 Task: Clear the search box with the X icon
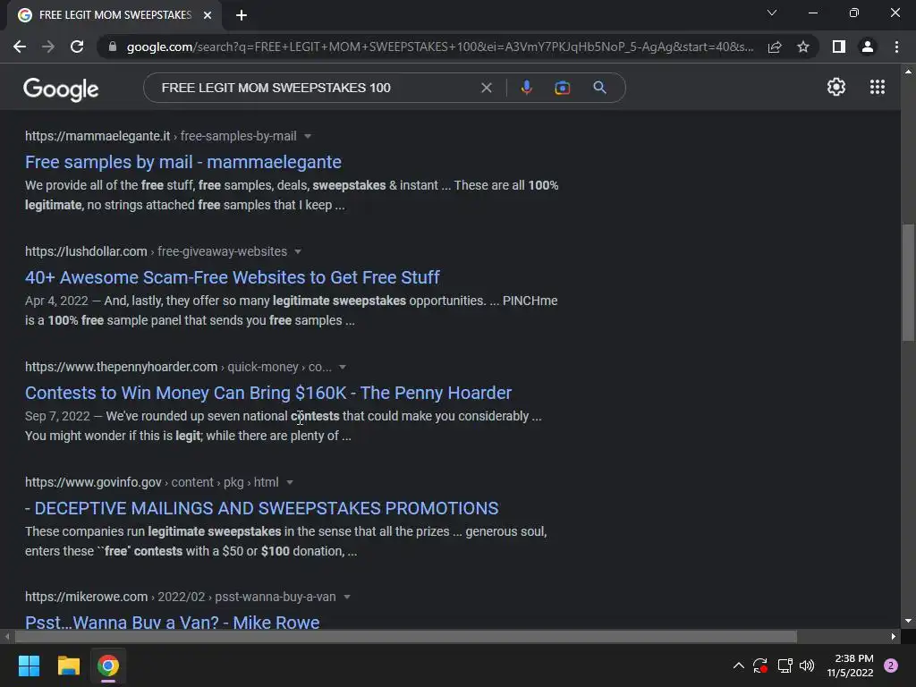[x=486, y=88]
